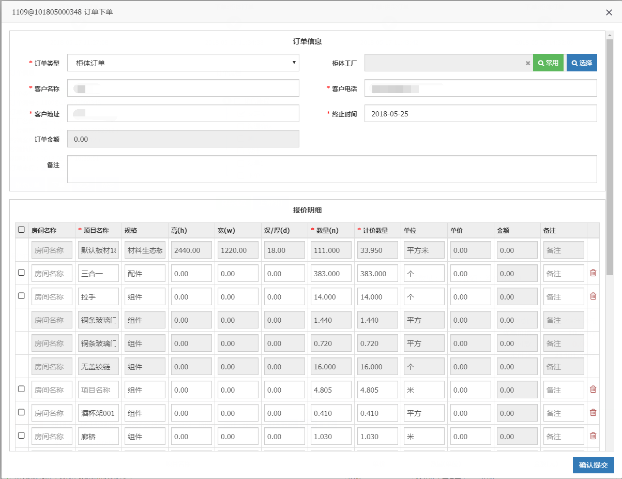The width and height of the screenshot is (622, 479).
Task: Focus the 备注 textarea in order info
Action: coord(331,169)
